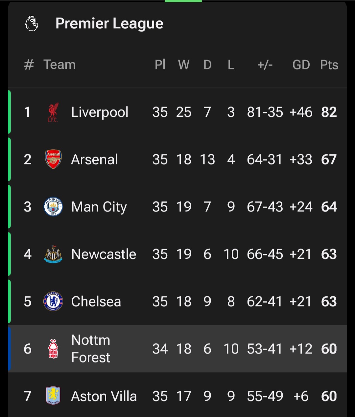Tap the Nottm Forest club crest

pyautogui.click(x=53, y=349)
